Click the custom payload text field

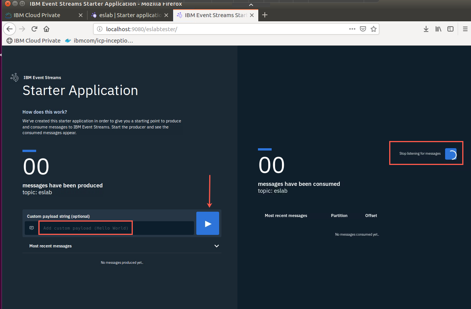click(x=116, y=228)
